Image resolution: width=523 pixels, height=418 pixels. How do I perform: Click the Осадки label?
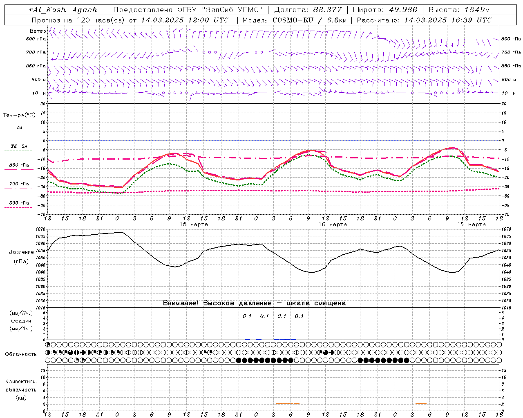coord(21,321)
